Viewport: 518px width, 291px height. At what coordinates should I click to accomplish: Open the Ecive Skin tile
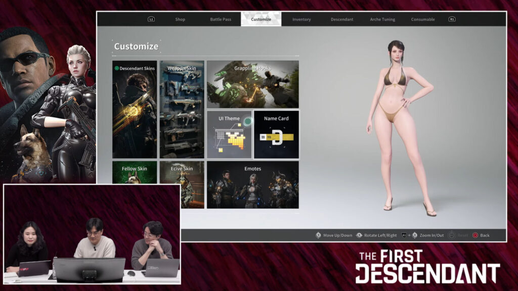coord(182,184)
